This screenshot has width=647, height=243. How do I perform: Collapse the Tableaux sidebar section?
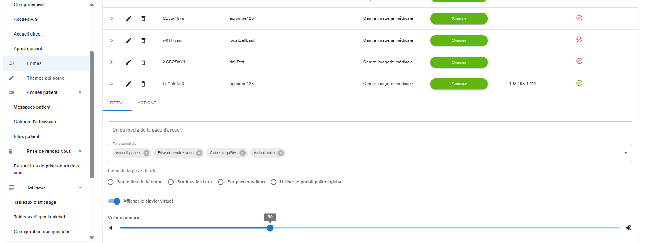80,187
